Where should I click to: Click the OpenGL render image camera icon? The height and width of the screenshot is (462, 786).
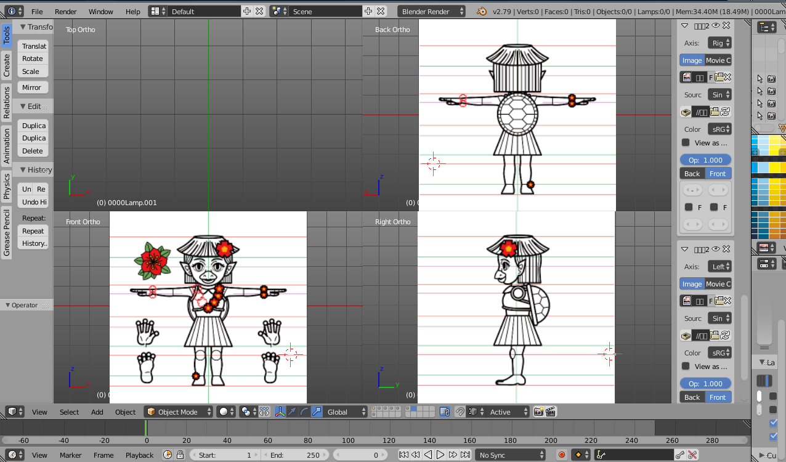[538, 411]
